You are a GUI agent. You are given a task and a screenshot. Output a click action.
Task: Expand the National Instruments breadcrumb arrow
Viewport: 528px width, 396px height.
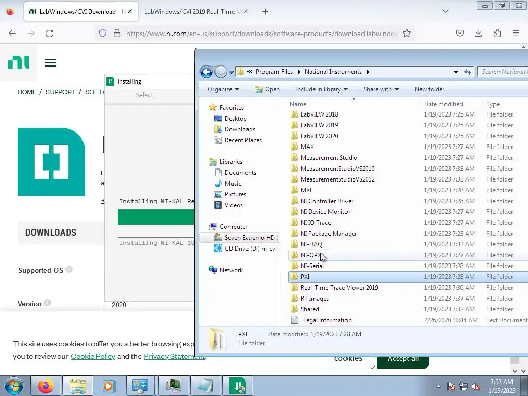(x=368, y=72)
